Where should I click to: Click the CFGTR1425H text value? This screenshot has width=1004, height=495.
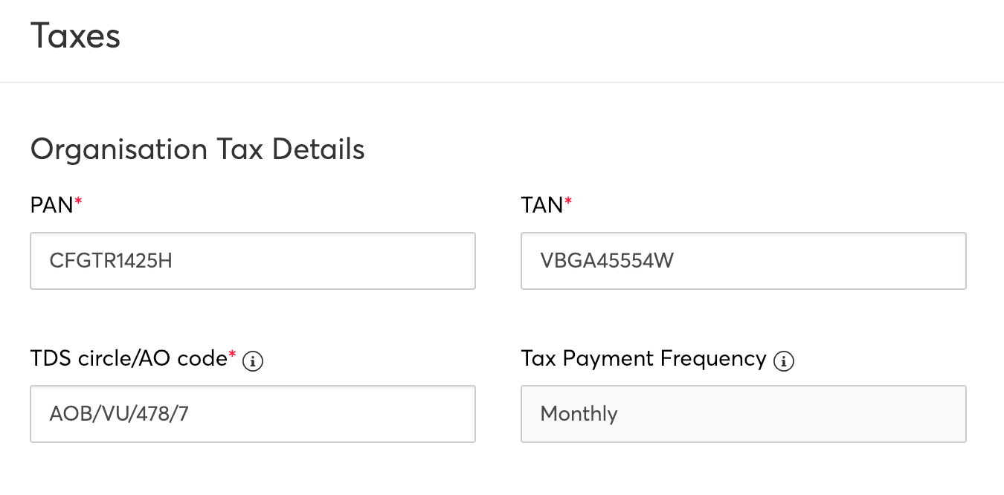point(111,261)
